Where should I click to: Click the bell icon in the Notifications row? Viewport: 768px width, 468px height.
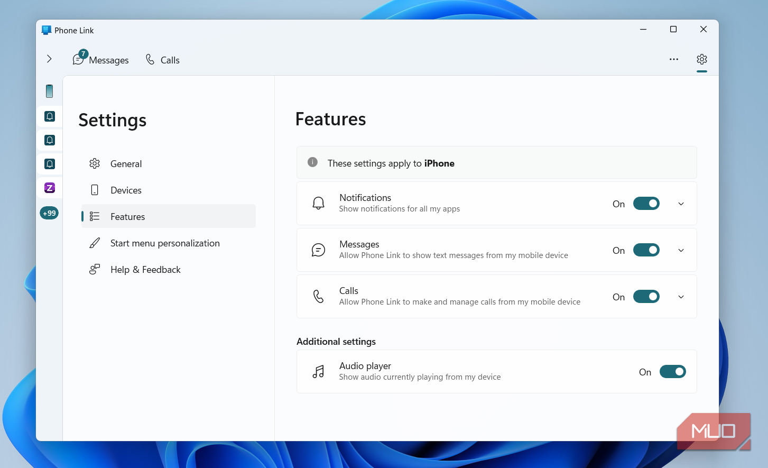(318, 204)
